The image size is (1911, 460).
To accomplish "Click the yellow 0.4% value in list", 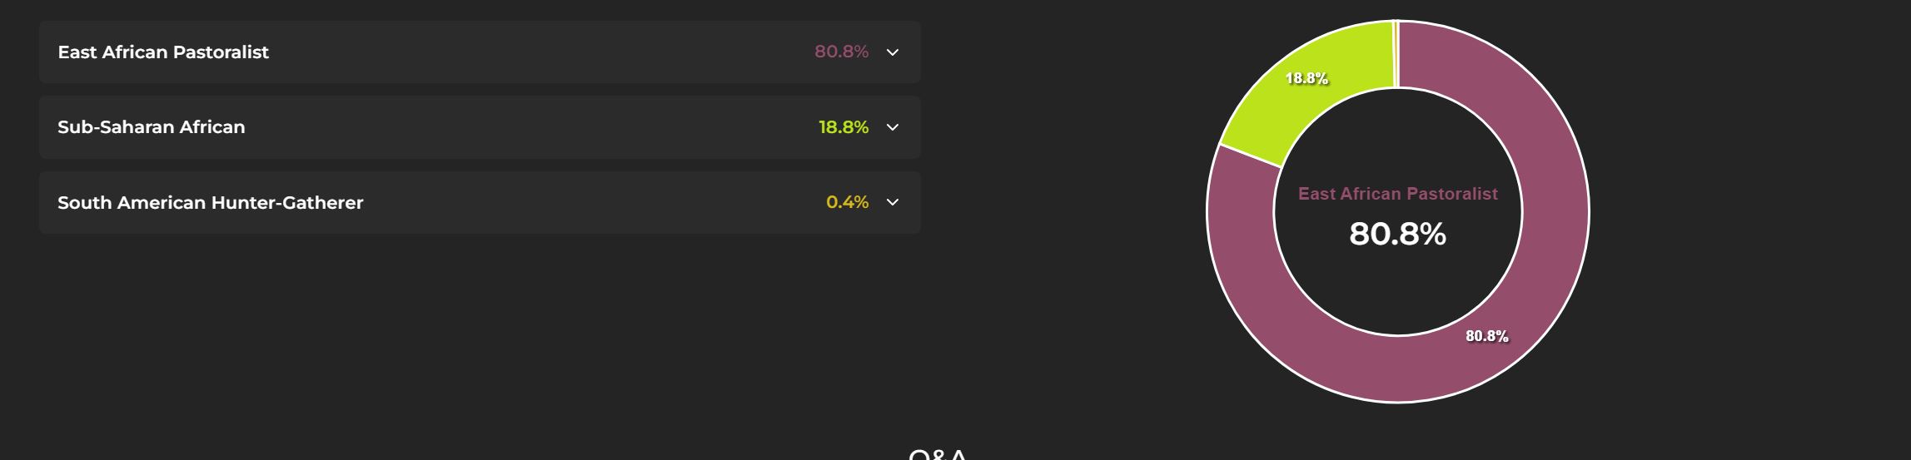I will pos(847,202).
